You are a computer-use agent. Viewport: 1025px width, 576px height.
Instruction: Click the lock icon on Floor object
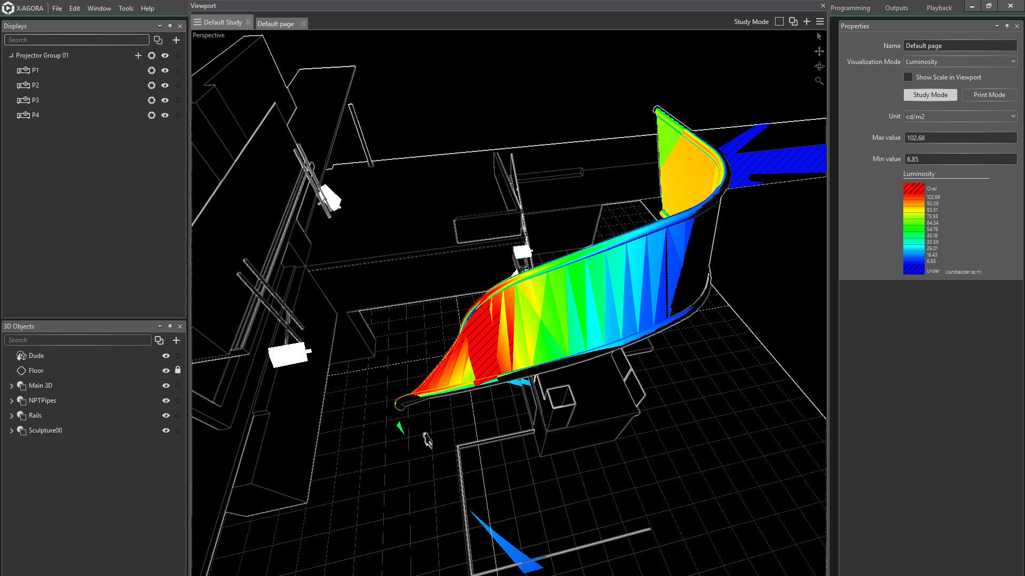click(x=178, y=370)
